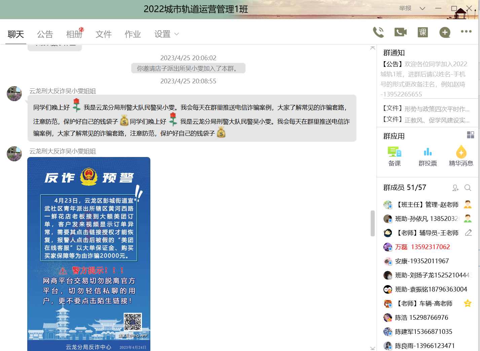Expand the dropdown arrow beside 举报

click(422, 8)
